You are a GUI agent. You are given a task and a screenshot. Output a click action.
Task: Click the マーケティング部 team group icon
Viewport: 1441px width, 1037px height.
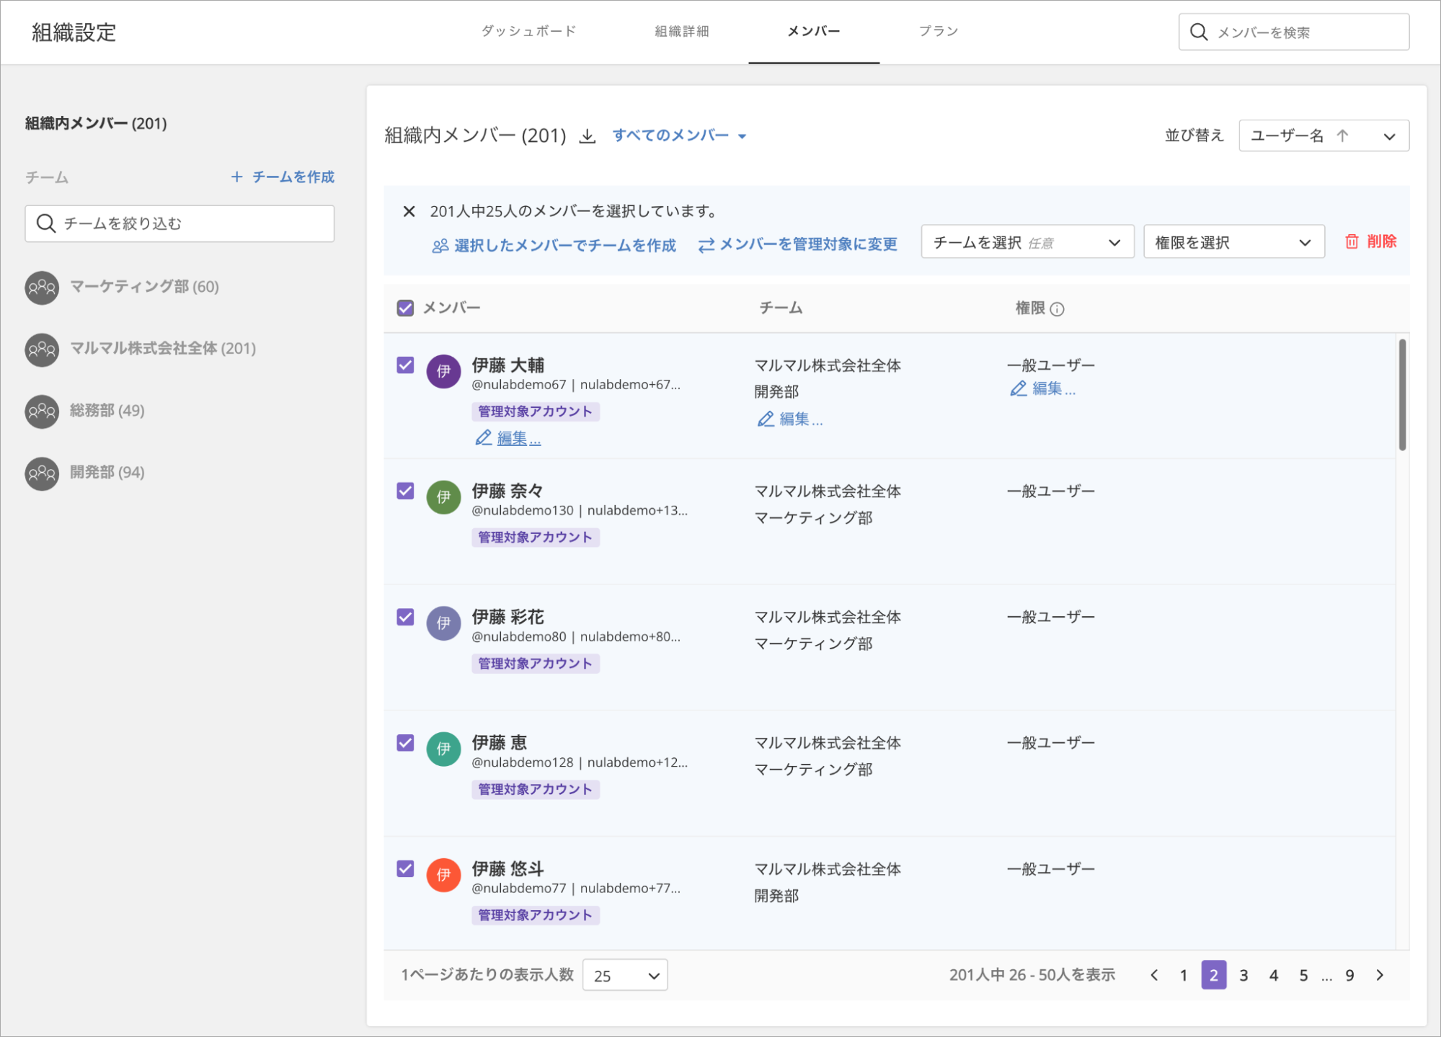(x=42, y=287)
